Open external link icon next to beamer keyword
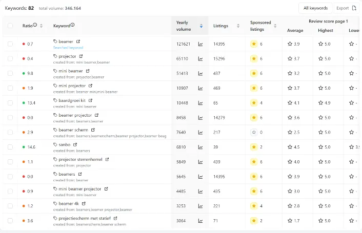 coord(78,41)
